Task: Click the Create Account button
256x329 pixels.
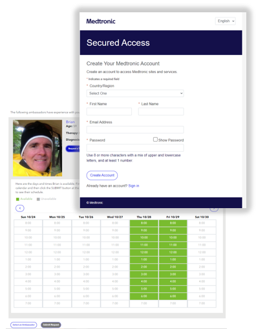Action: [102, 175]
